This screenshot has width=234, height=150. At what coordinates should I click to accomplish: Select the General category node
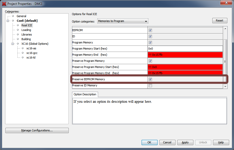pos(21,16)
